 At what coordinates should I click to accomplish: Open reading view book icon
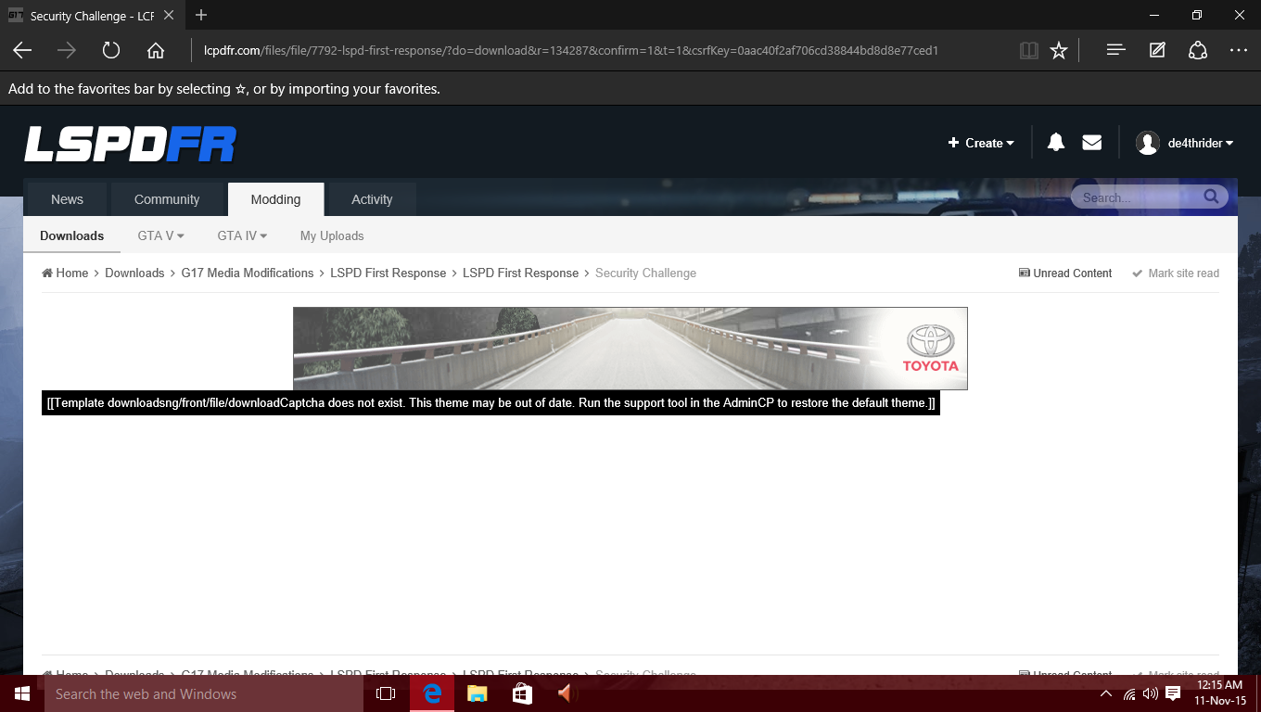click(x=1028, y=50)
